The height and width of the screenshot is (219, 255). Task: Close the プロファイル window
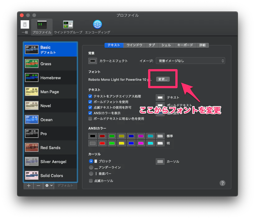click(x=22, y=15)
